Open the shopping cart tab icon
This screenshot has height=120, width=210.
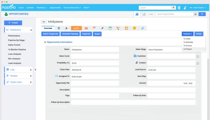click(x=59, y=28)
